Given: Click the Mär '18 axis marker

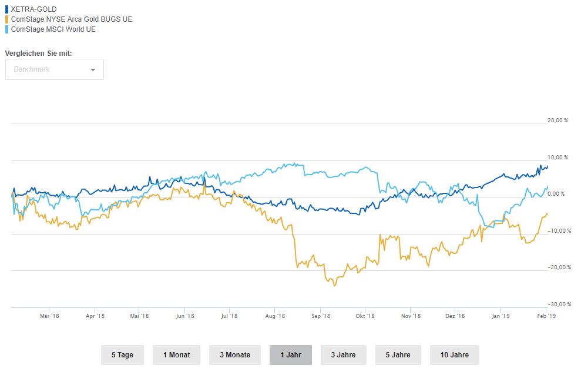Looking at the screenshot, I should 49,316.
